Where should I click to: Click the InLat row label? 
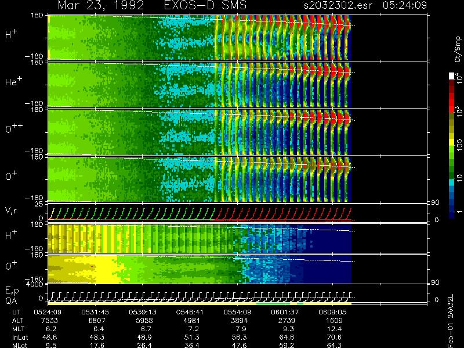(x=20, y=337)
